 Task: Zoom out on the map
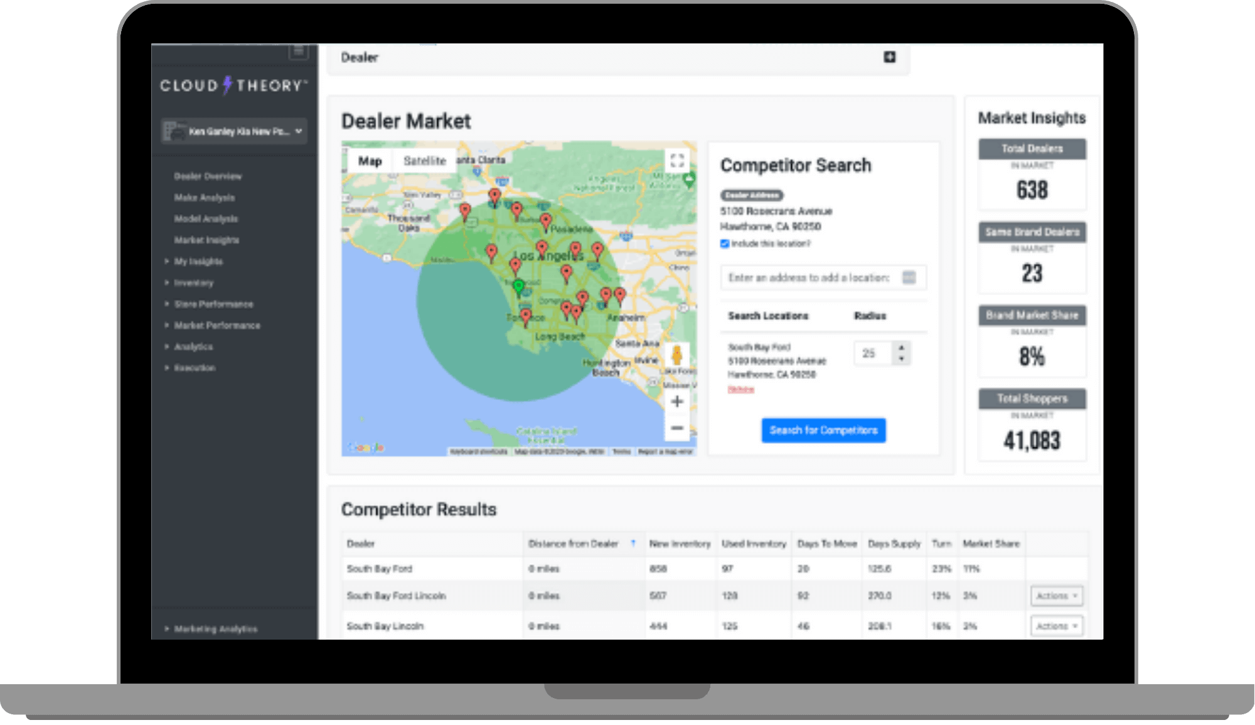(676, 428)
